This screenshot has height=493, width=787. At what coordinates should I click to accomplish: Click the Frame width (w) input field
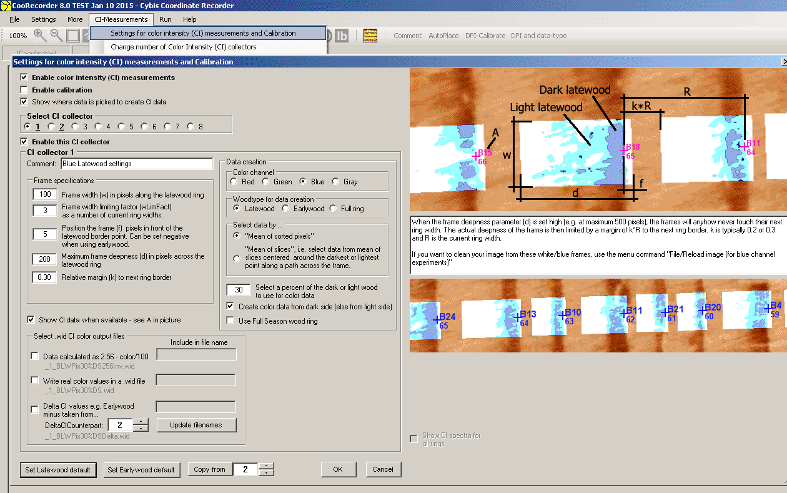[x=45, y=195]
